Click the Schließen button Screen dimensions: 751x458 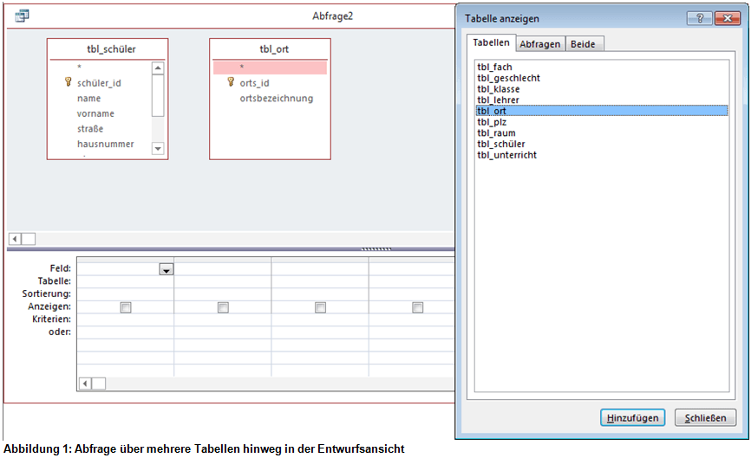pyautogui.click(x=705, y=418)
